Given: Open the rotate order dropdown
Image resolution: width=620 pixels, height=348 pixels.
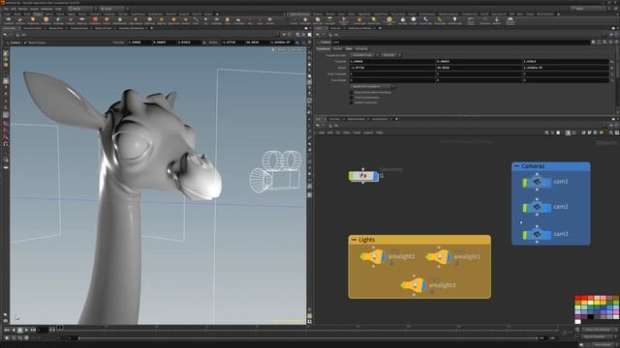Looking at the screenshot, I should pyautogui.click(x=390, y=55).
